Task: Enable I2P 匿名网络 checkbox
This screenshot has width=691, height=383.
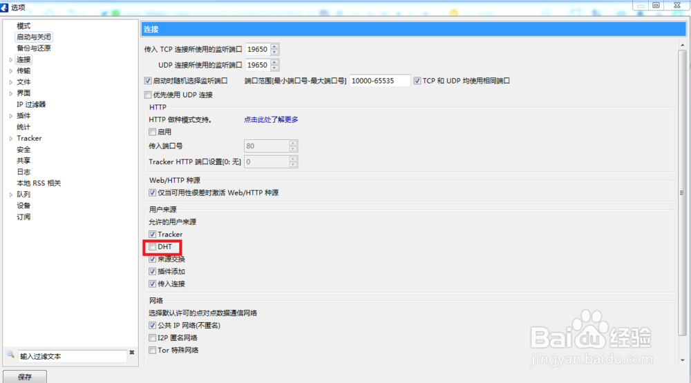Action: pyautogui.click(x=153, y=338)
